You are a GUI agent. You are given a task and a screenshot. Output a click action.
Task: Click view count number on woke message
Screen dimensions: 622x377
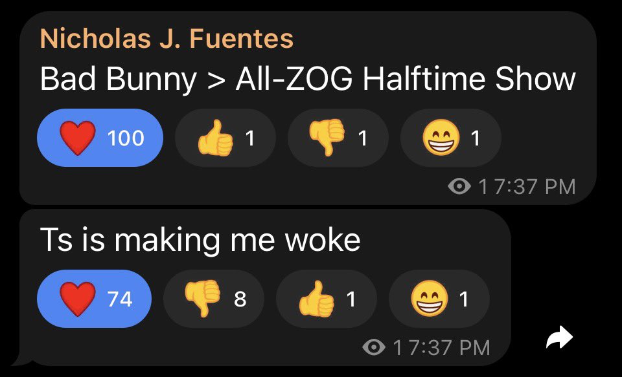397,348
